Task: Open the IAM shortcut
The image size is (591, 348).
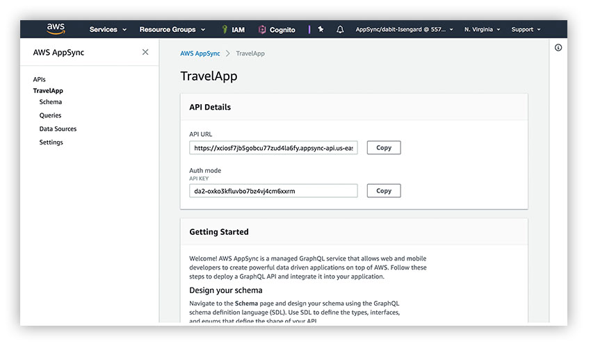Action: 234,29
